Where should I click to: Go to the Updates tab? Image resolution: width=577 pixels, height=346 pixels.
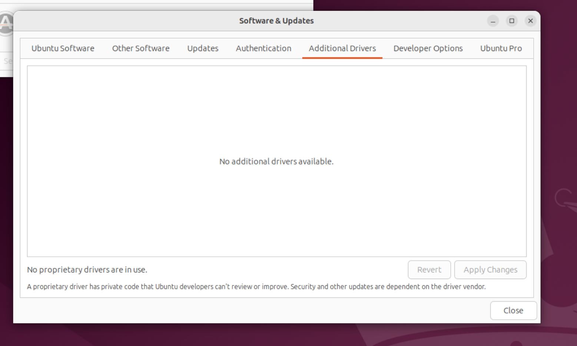[203, 48]
